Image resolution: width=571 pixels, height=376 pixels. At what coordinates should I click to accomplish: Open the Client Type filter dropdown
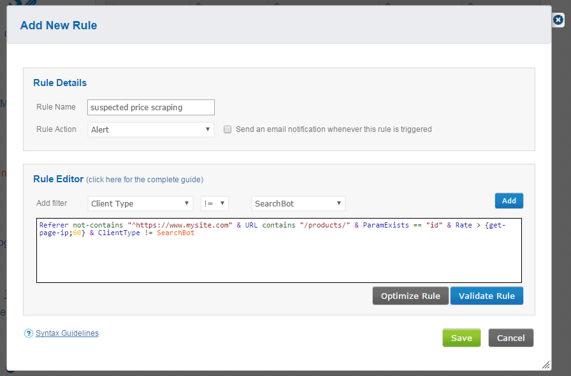click(140, 204)
